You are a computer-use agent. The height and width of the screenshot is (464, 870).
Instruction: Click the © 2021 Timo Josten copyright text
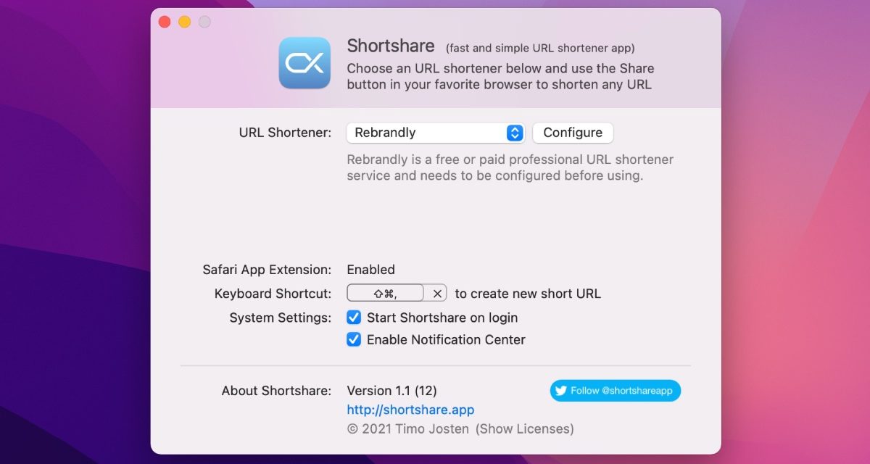pyautogui.click(x=408, y=428)
